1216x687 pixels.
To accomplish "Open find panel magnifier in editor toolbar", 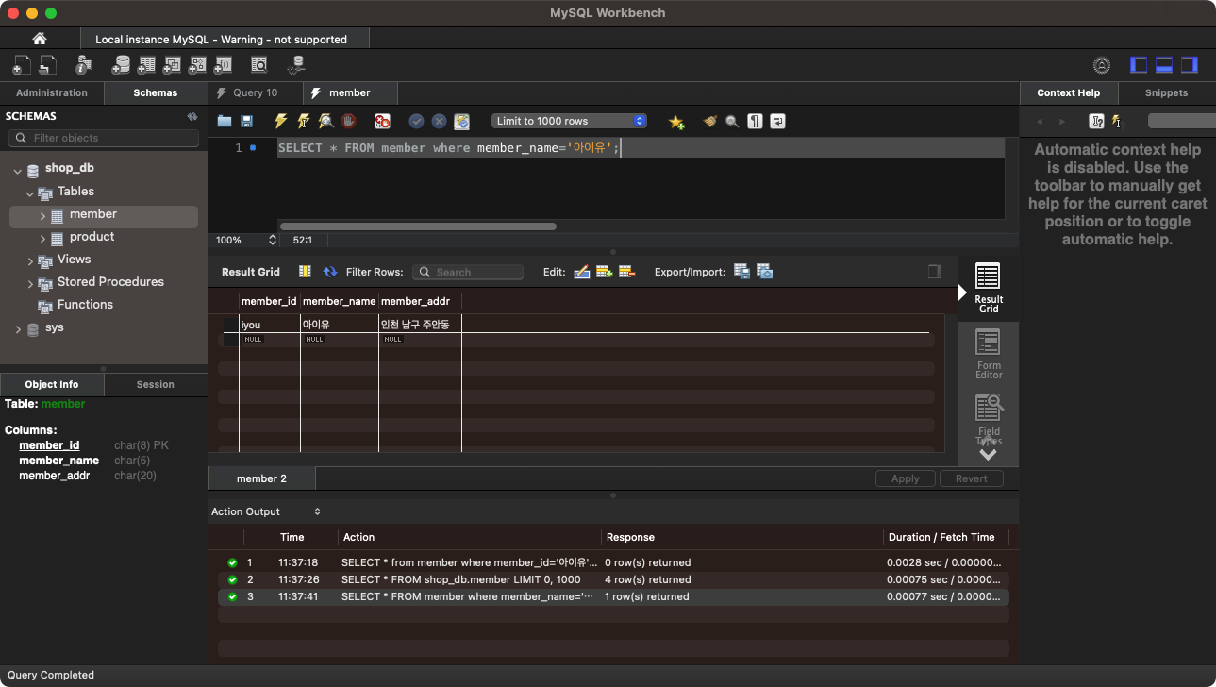I will point(732,121).
